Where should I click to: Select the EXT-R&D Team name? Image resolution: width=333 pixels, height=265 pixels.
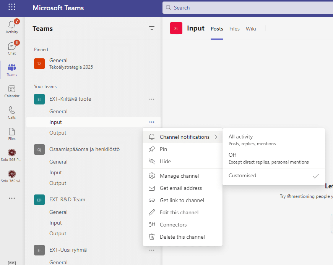point(67,199)
